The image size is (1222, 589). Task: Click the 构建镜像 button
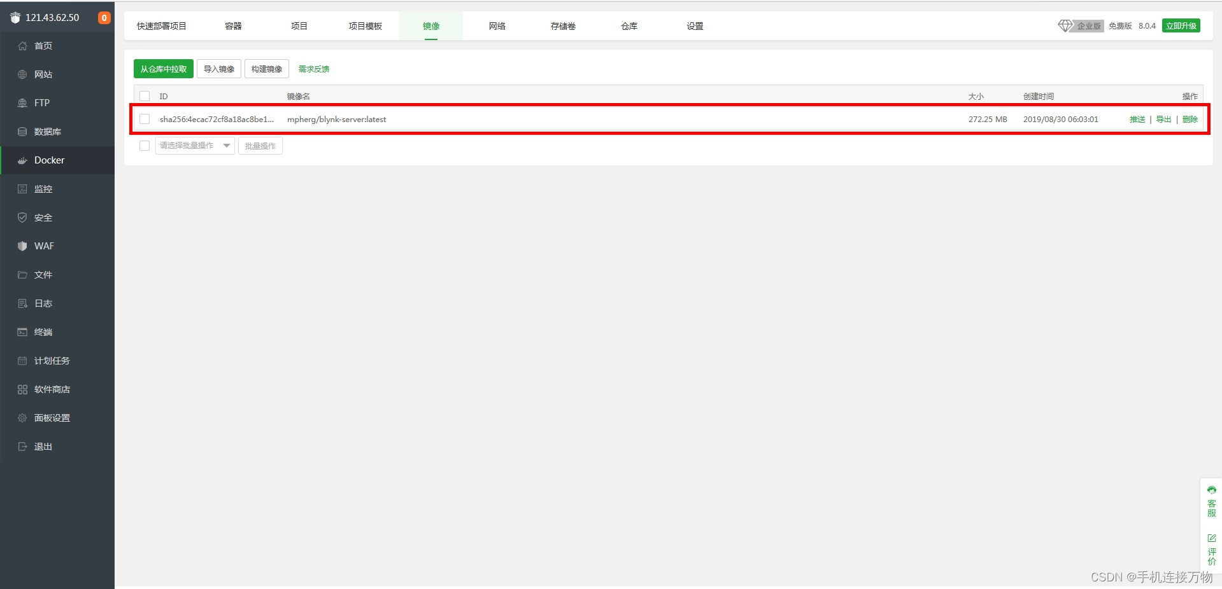[267, 69]
